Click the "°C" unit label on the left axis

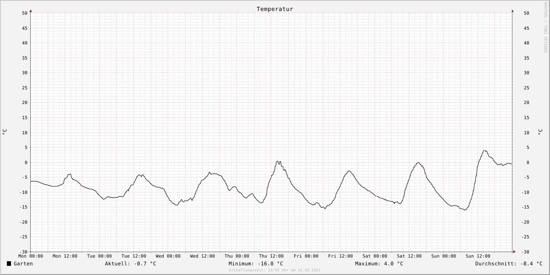point(5,132)
